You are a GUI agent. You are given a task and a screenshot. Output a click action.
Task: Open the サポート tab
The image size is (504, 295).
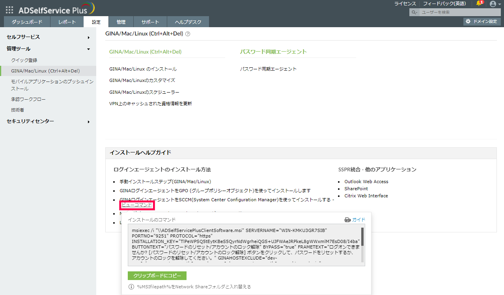pyautogui.click(x=150, y=22)
